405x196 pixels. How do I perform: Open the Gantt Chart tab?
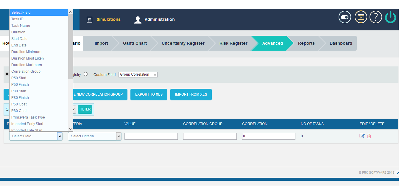(135, 43)
